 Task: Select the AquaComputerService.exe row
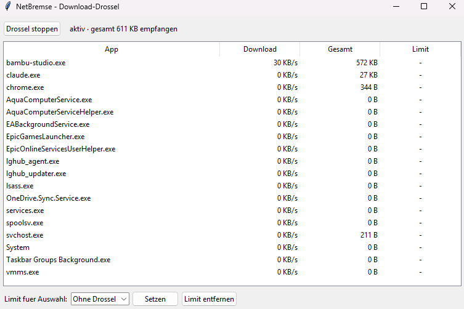point(232,100)
